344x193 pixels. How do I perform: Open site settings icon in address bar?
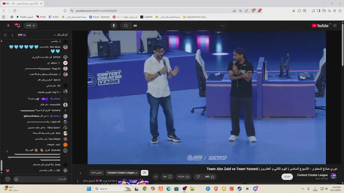72,11
